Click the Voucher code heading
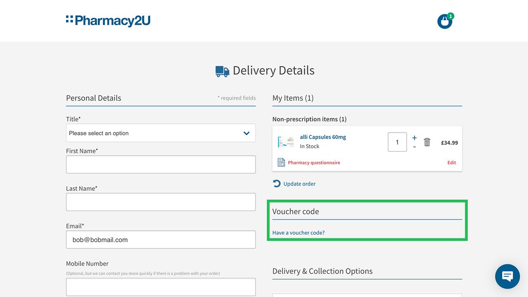 coord(295,212)
